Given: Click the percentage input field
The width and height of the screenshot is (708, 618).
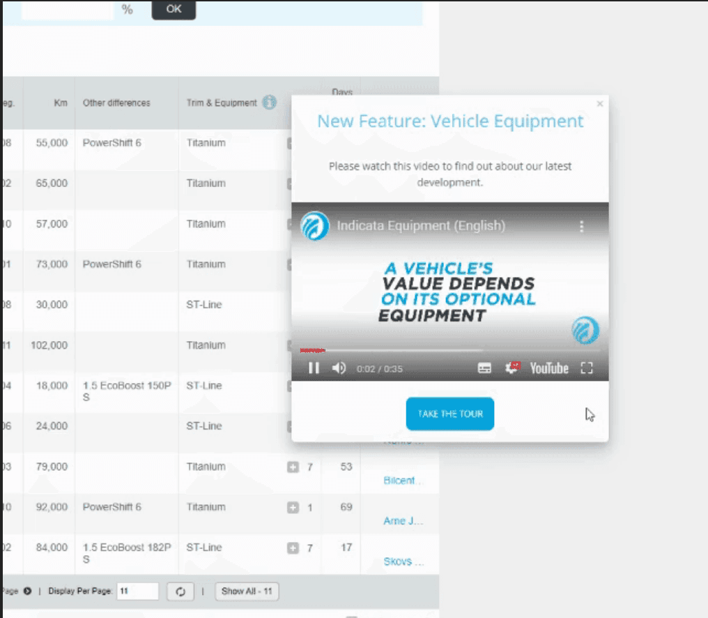Looking at the screenshot, I should tap(68, 10).
